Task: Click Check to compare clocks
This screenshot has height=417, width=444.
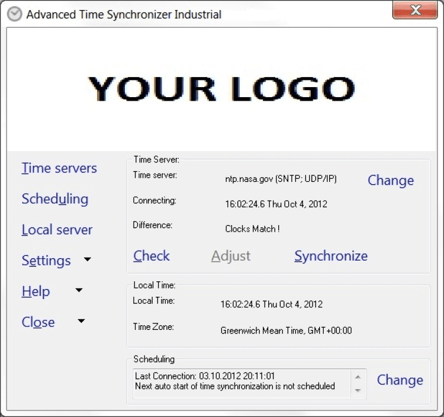Action: (152, 256)
